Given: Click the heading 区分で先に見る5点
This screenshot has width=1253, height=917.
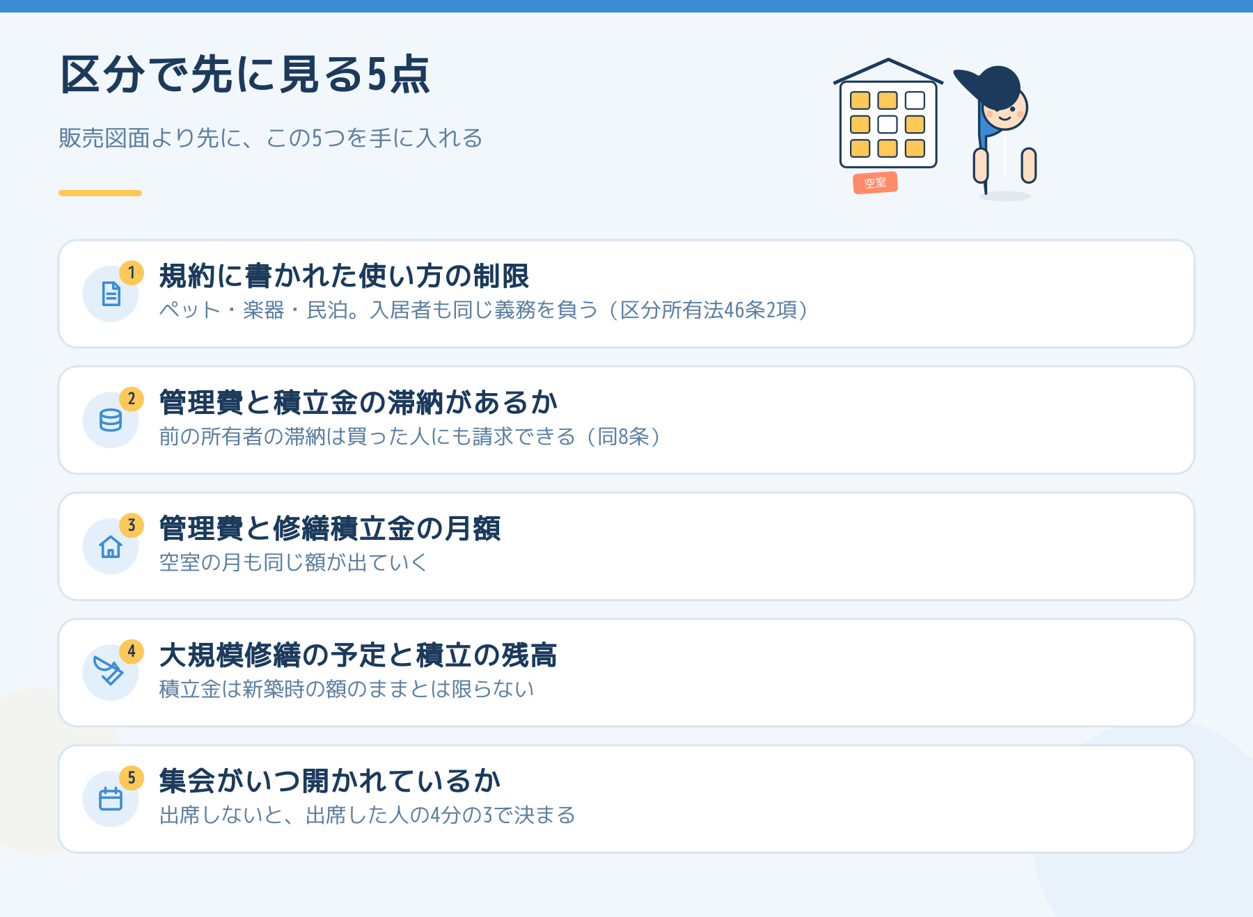Looking at the screenshot, I should (x=245, y=74).
